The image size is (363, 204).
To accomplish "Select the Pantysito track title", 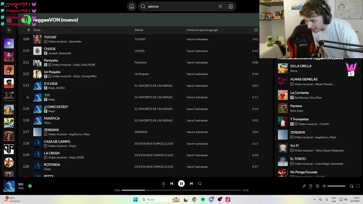I will coord(51,60).
